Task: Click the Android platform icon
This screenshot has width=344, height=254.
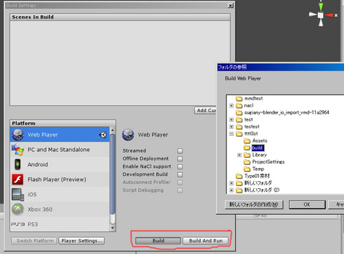Action: (x=18, y=164)
